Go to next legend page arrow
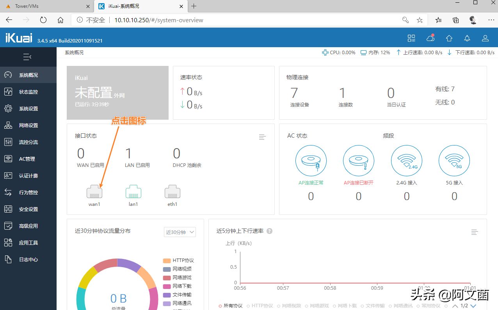Viewport: 498px width, 310px height. (473, 306)
